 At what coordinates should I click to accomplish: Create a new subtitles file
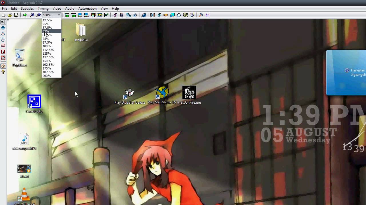(x=3, y=15)
